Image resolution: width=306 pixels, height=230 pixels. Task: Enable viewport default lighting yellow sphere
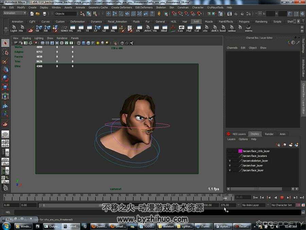98,43
